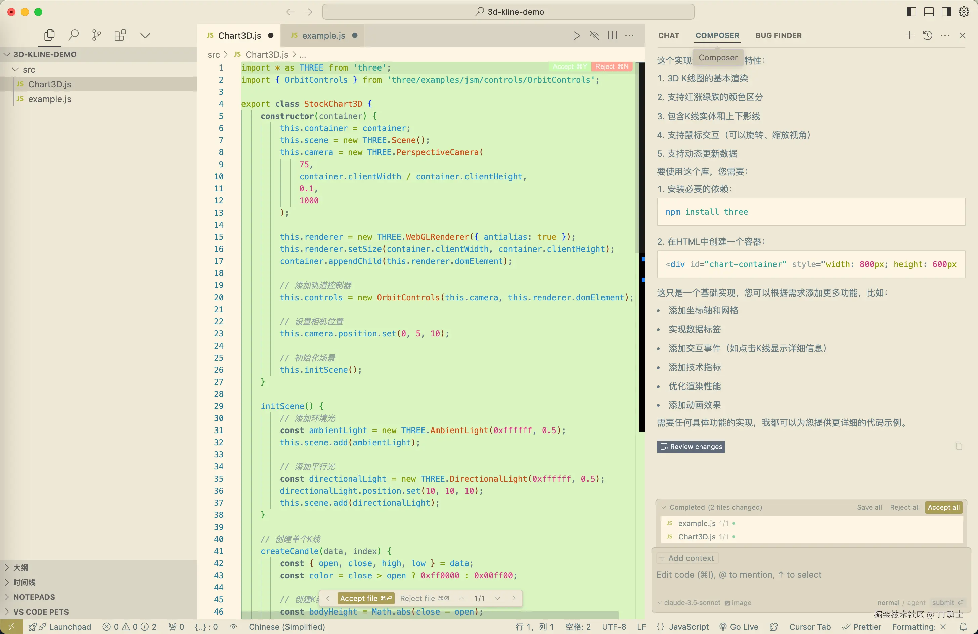Open the Source Control view
Image resolution: width=978 pixels, height=634 pixels.
click(x=97, y=35)
